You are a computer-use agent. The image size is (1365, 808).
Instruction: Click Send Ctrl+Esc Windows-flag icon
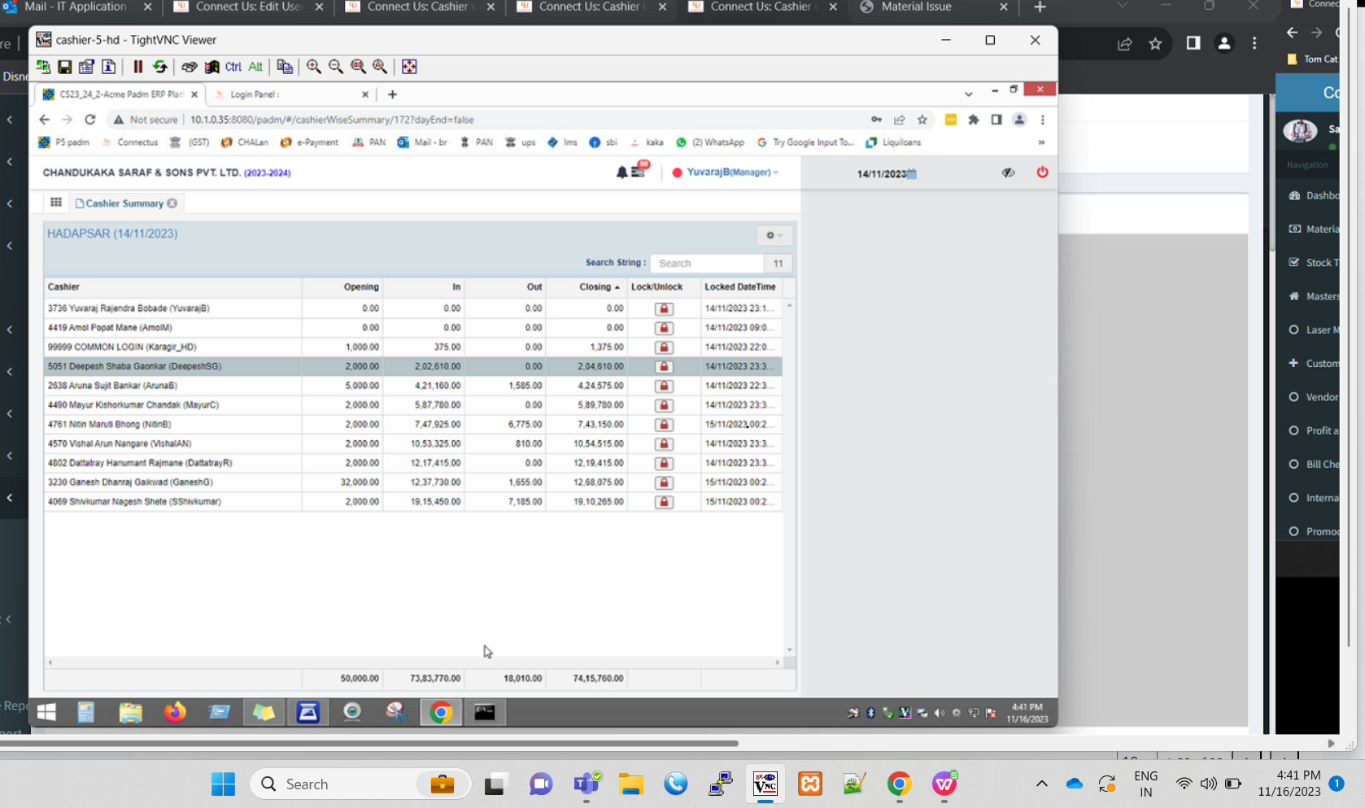(212, 67)
